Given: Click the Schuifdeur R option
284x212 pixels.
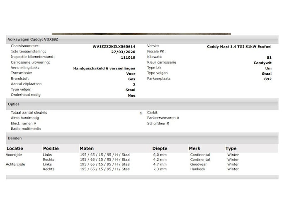Looking at the screenshot, I should [158, 123].
